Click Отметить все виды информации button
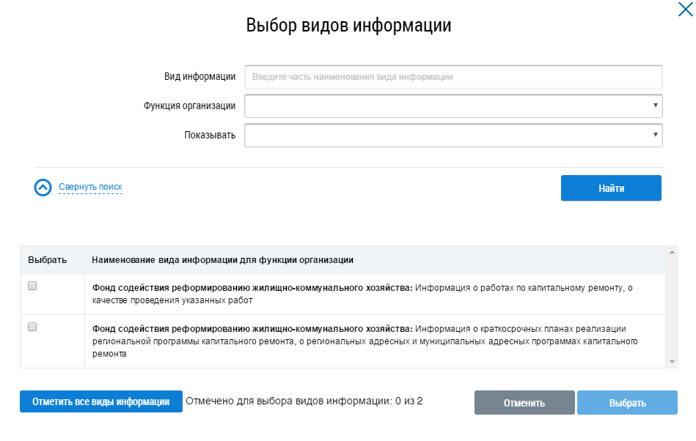Image resolution: width=696 pixels, height=441 pixels. 100,401
